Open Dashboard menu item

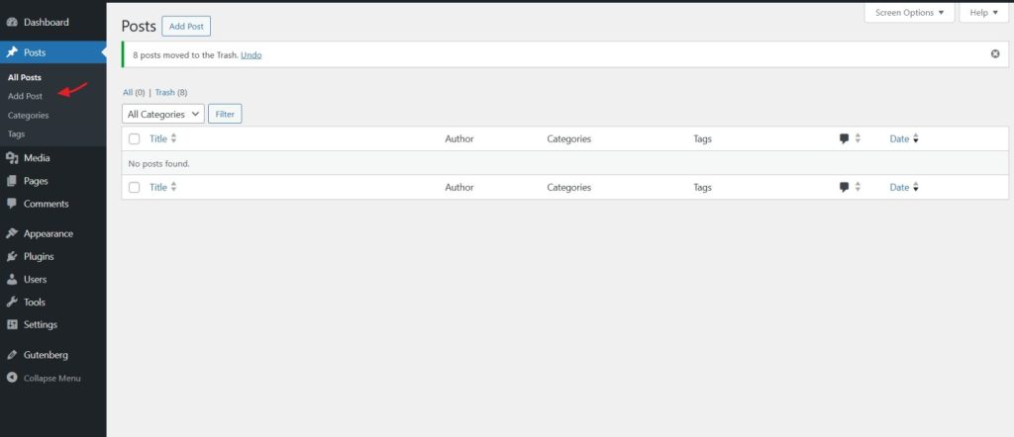[46, 22]
